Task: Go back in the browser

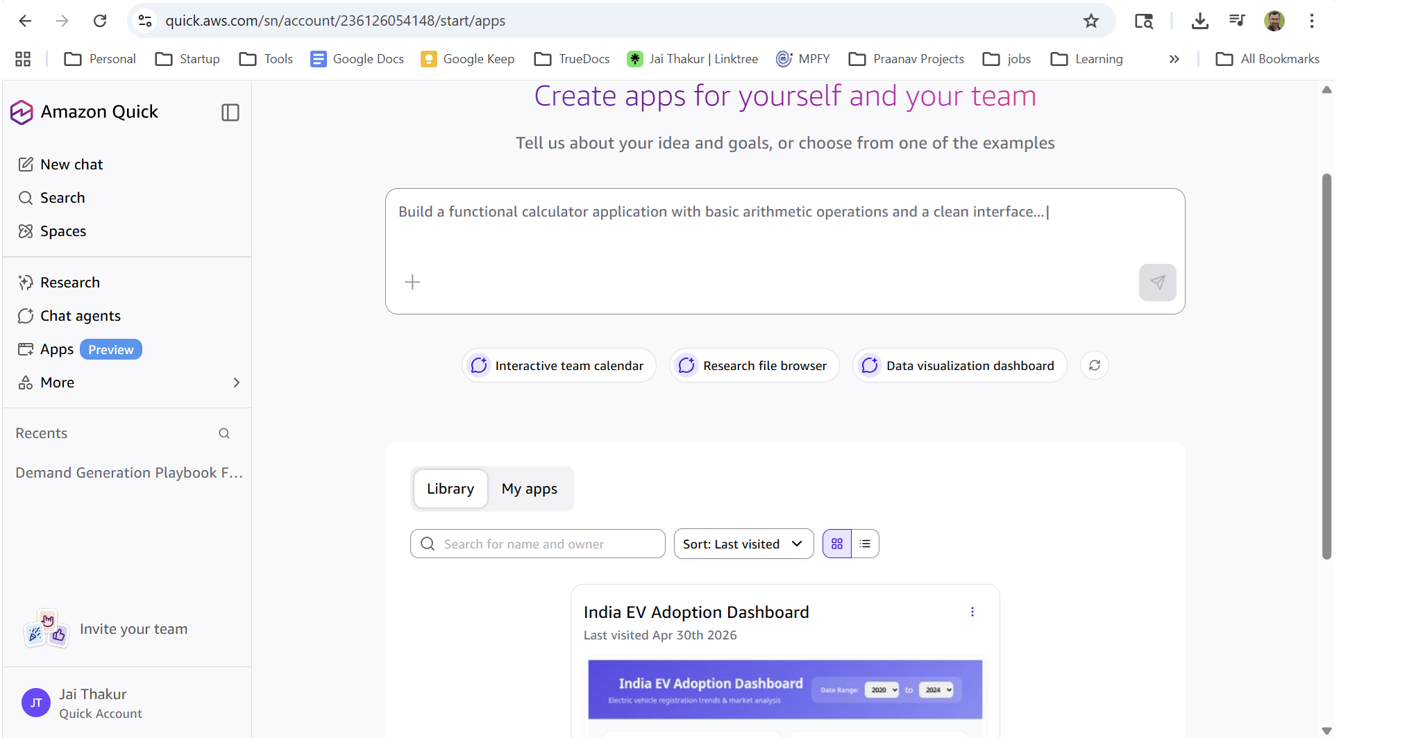Action: point(25,21)
